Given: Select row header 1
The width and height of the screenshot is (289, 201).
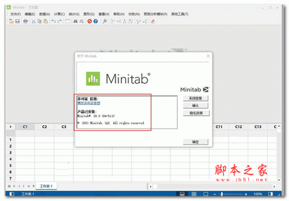Looking at the screenshot, I should click(x=11, y=140).
